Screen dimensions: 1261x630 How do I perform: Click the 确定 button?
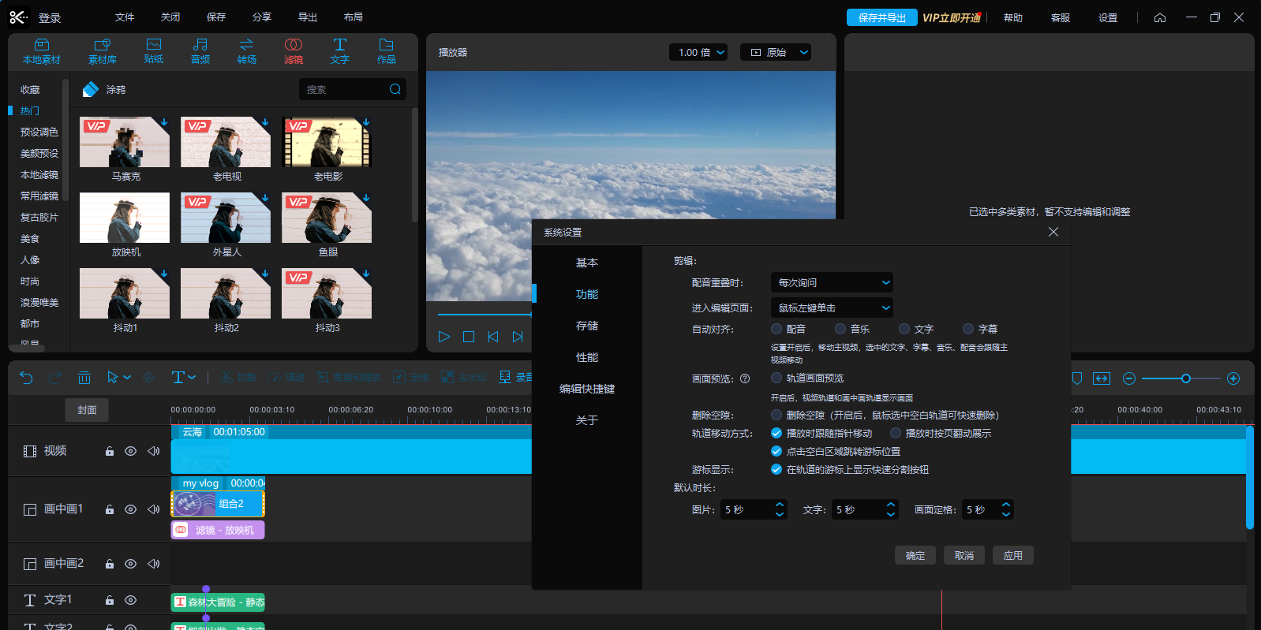915,555
